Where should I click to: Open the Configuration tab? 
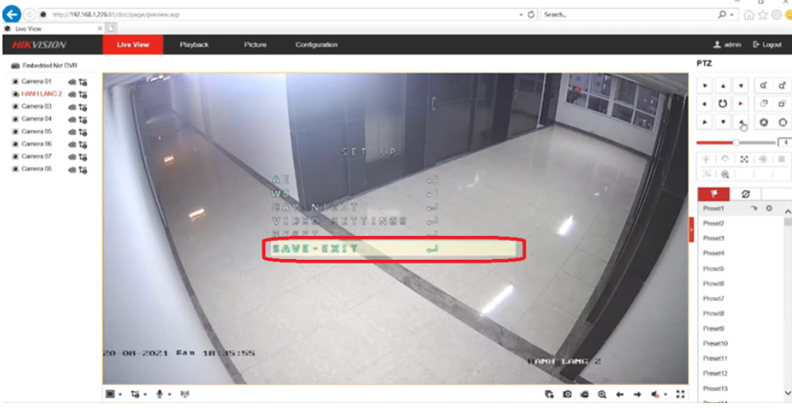coord(316,44)
